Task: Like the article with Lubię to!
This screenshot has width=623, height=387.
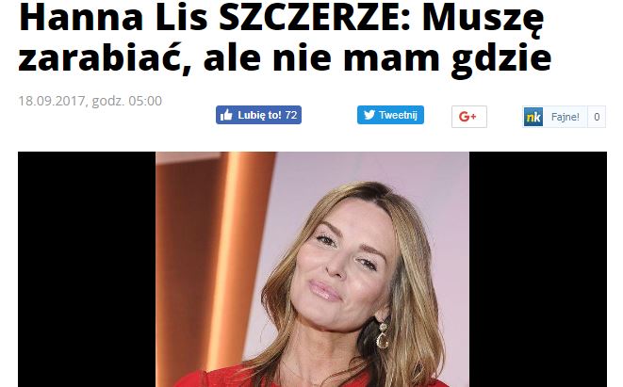Action: click(x=258, y=115)
